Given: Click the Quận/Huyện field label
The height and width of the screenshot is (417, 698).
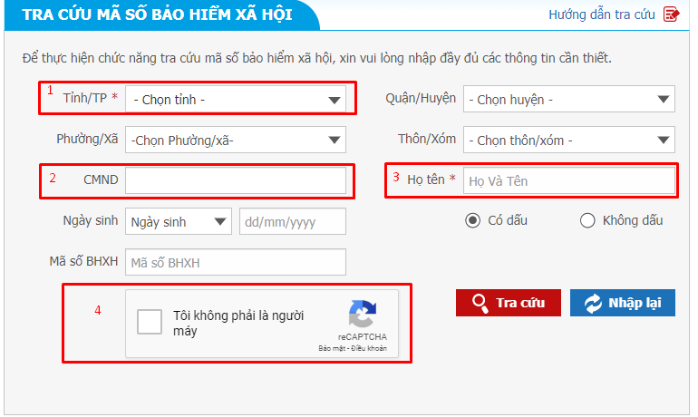Looking at the screenshot, I should coord(421,98).
